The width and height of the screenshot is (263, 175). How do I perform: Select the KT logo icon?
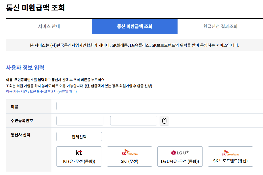click(79, 153)
